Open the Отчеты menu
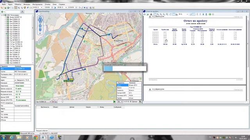Image resolution: width=250 pixels, height=140 pixels. pyautogui.click(x=48, y=4)
